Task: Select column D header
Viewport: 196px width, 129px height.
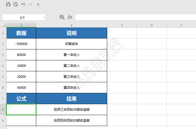Action: click(x=152, y=25)
